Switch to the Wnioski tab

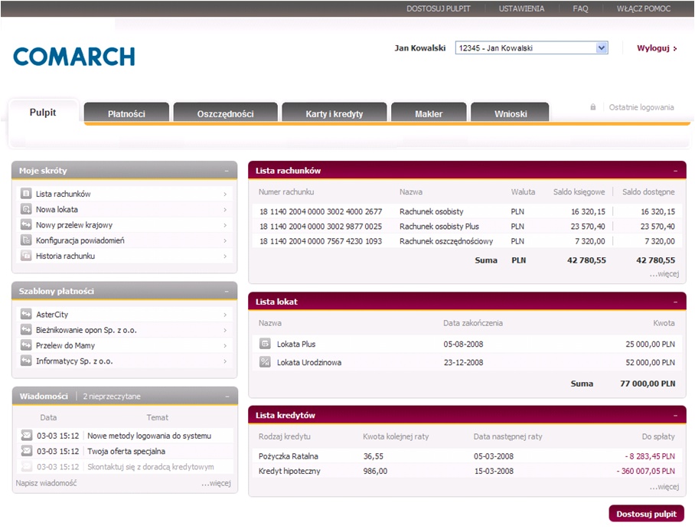[x=511, y=113]
